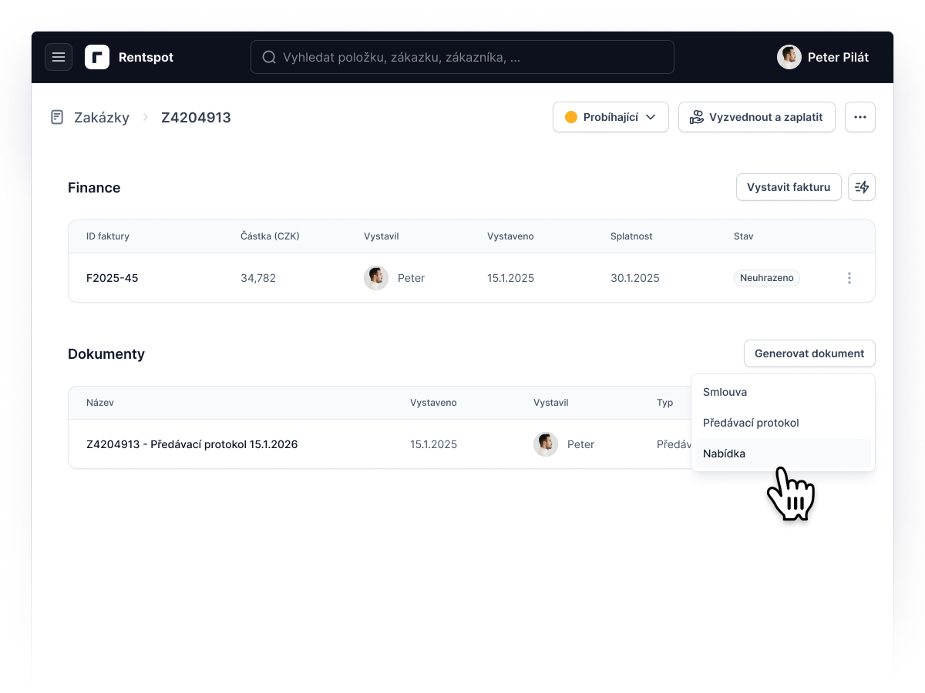Image resolution: width=925 pixels, height=693 pixels.
Task: Open invoice F2025-45
Action: [113, 278]
